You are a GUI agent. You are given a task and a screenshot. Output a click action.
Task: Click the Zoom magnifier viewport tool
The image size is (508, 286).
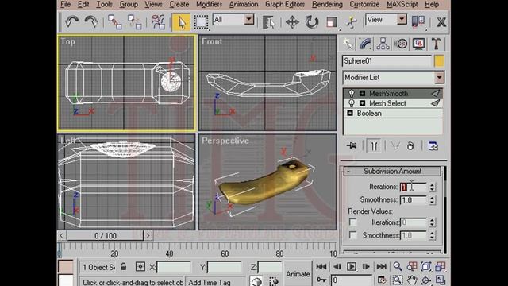(398, 267)
